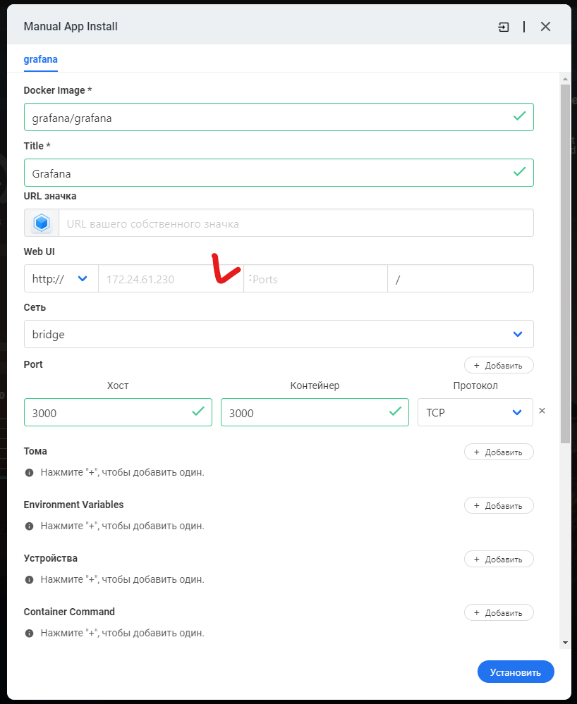The image size is (577, 704).
Task: Remove the 3000 port mapping row
Action: click(542, 411)
